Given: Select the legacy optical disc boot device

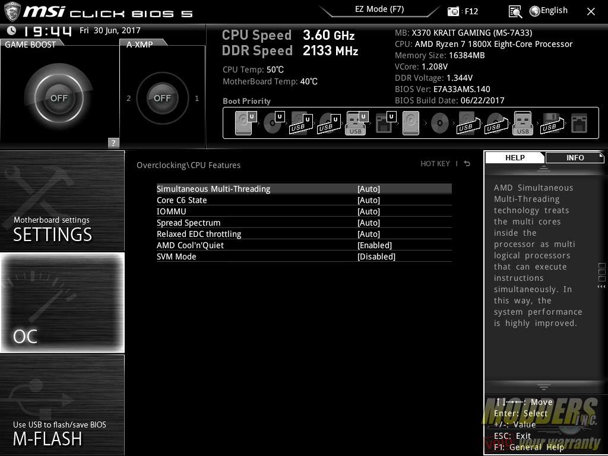Looking at the screenshot, I should pyautogui.click(x=440, y=123).
